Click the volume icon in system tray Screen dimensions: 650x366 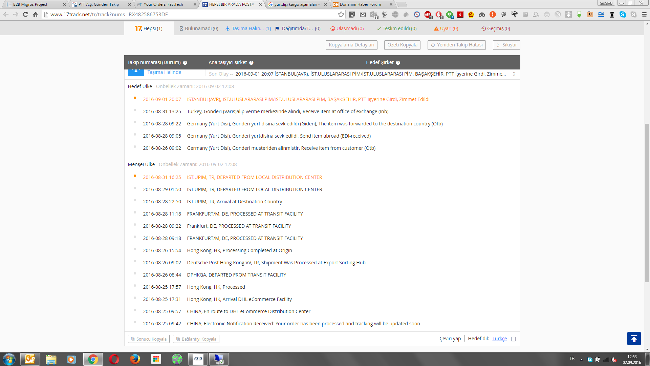coord(614,360)
